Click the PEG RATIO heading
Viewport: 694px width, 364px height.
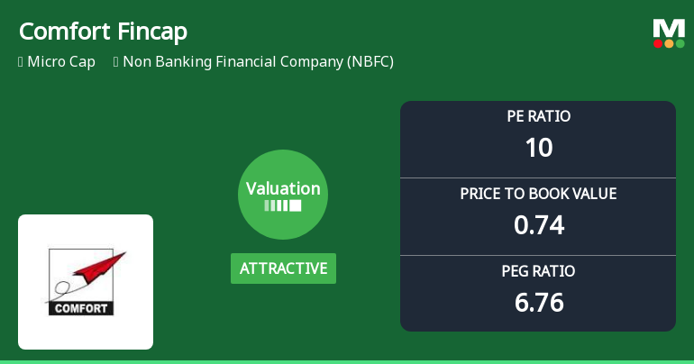click(538, 271)
